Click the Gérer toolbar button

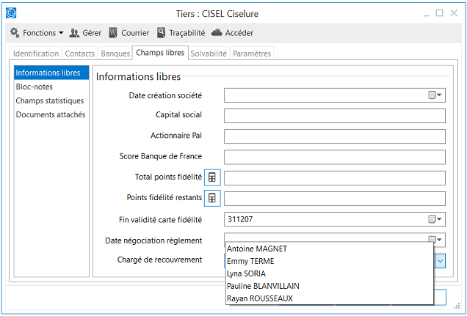pyautogui.click(x=85, y=33)
